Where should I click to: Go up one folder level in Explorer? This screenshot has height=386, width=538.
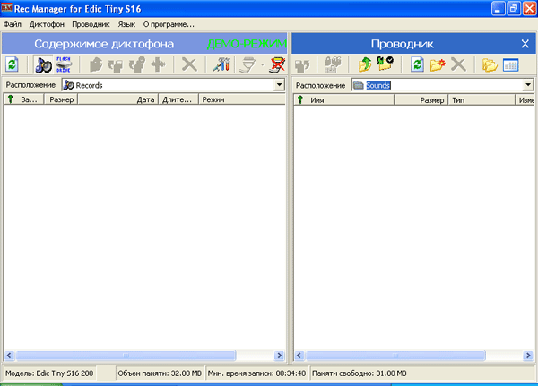tap(365, 64)
